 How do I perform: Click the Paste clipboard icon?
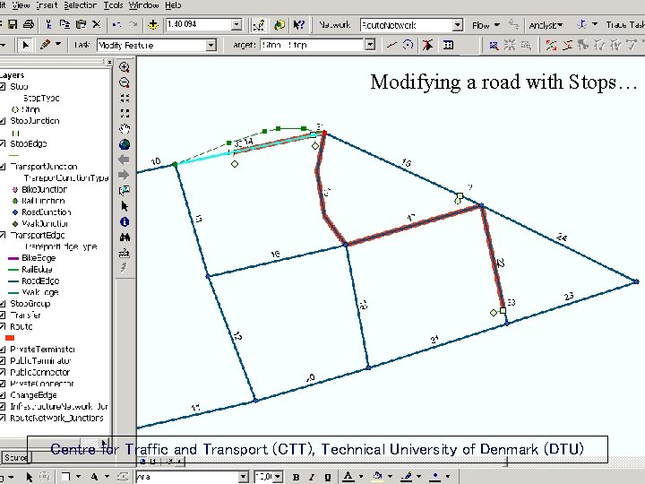(x=81, y=25)
